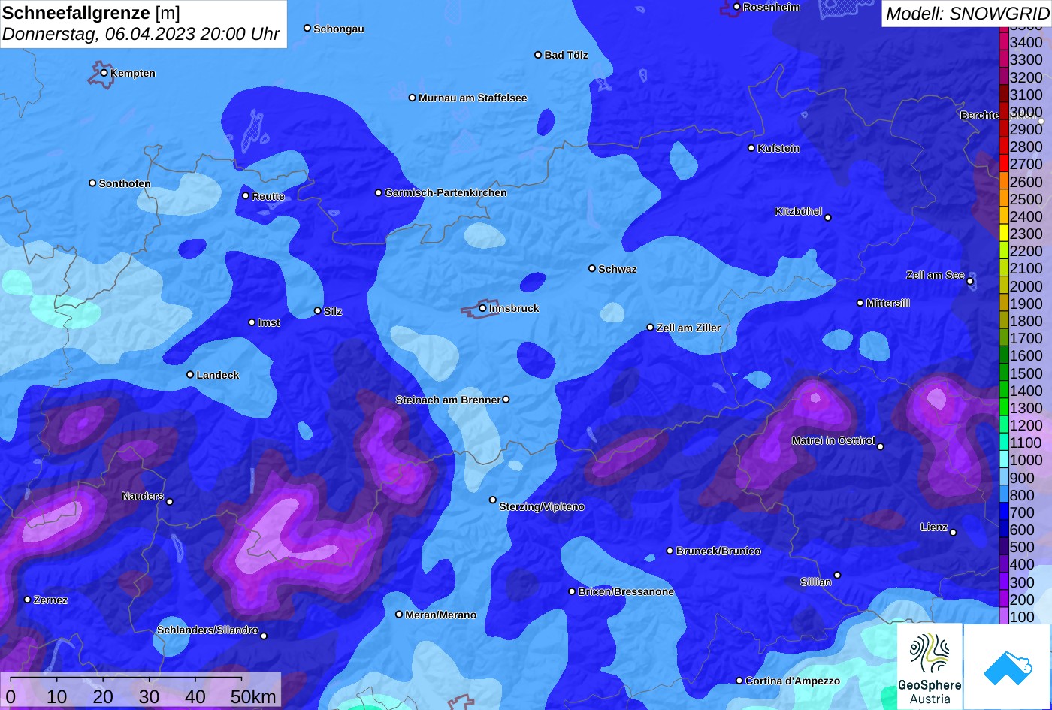This screenshot has width=1052, height=710.
Task: Click the Rosenheim city marker dot
Action: point(736,7)
